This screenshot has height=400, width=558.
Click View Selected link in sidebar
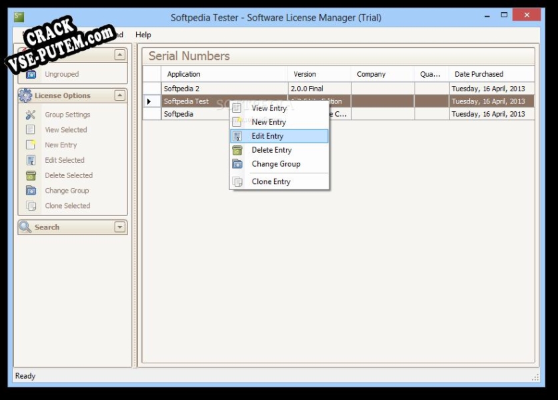click(66, 129)
